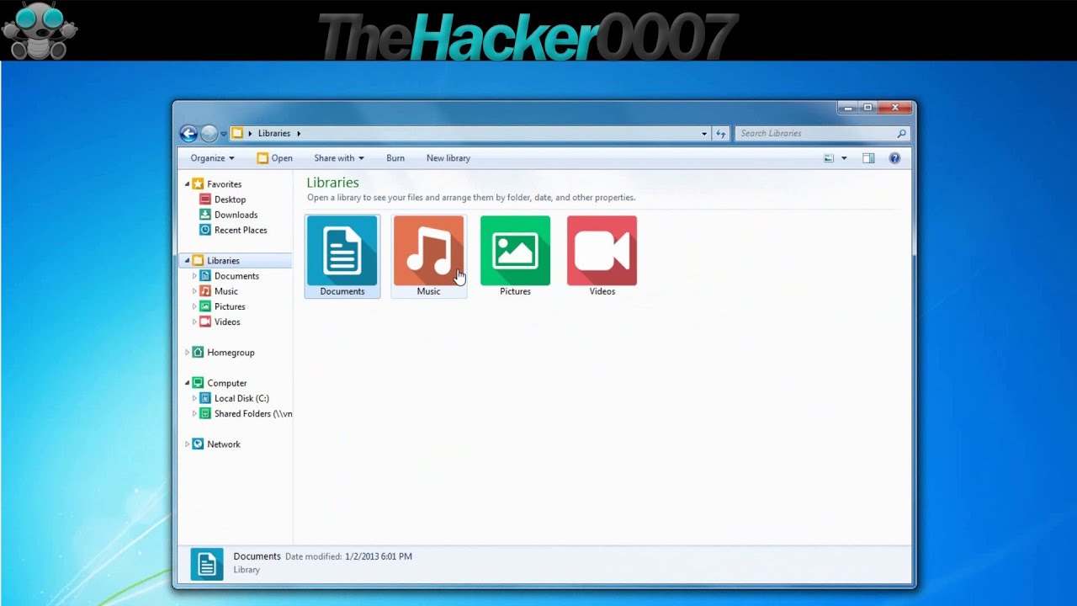Screen dimensions: 1077x606
Task: Open the Documents library
Action: 342,250
